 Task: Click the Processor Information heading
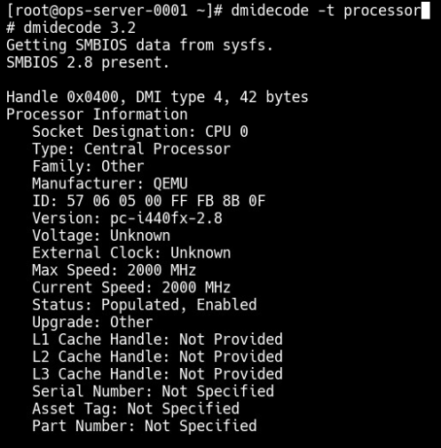click(97, 115)
